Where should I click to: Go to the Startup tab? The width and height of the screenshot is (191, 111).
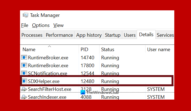(x=113, y=35)
